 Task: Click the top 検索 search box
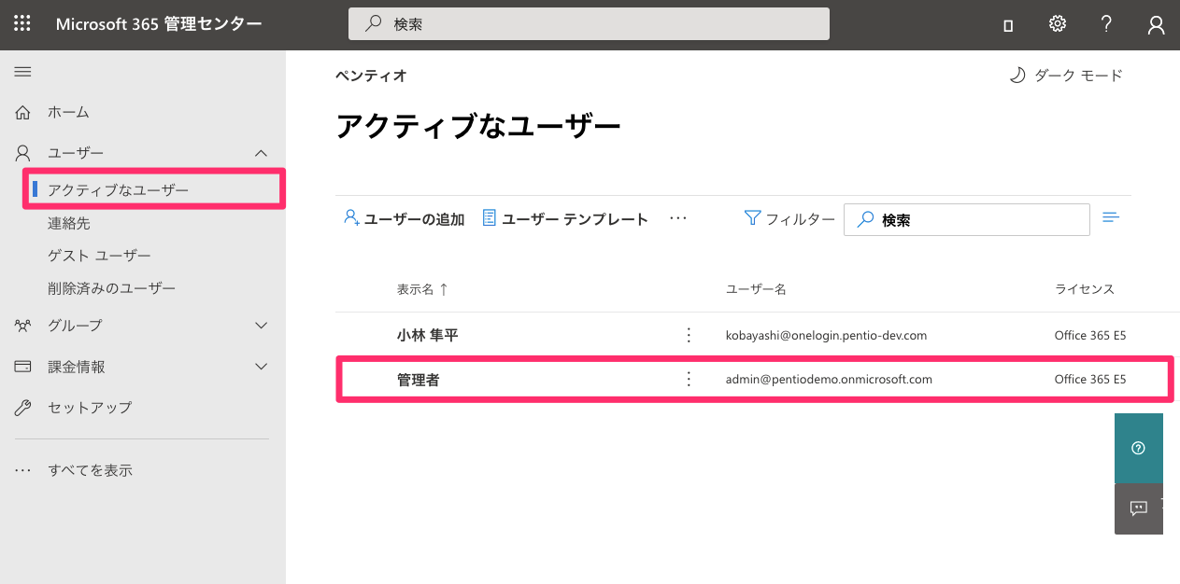click(x=589, y=24)
